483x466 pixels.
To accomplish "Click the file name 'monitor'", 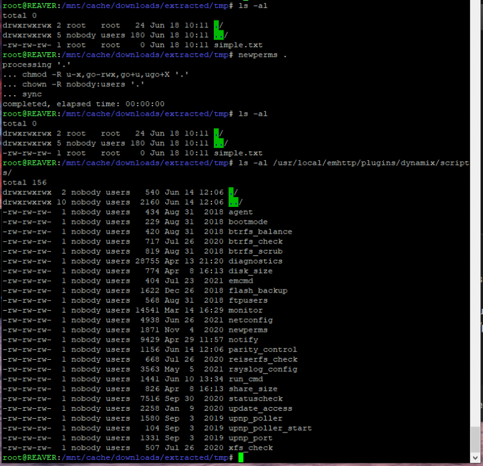I will (246, 310).
